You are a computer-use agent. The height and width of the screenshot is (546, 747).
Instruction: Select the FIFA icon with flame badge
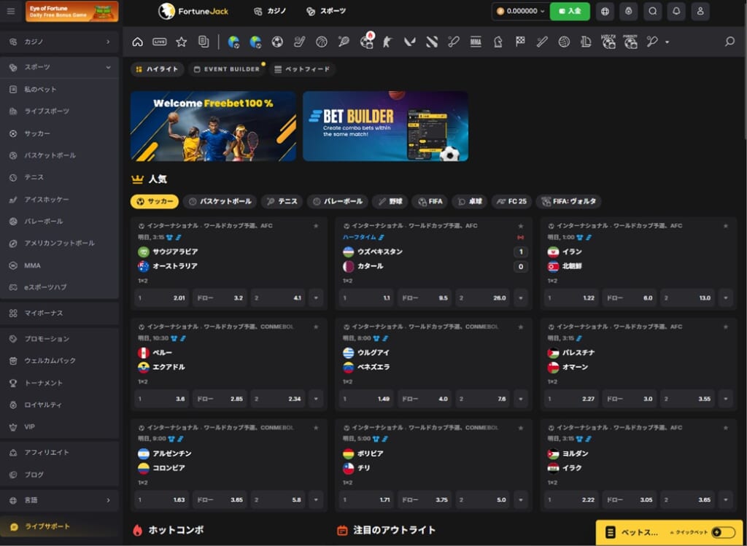click(x=366, y=42)
